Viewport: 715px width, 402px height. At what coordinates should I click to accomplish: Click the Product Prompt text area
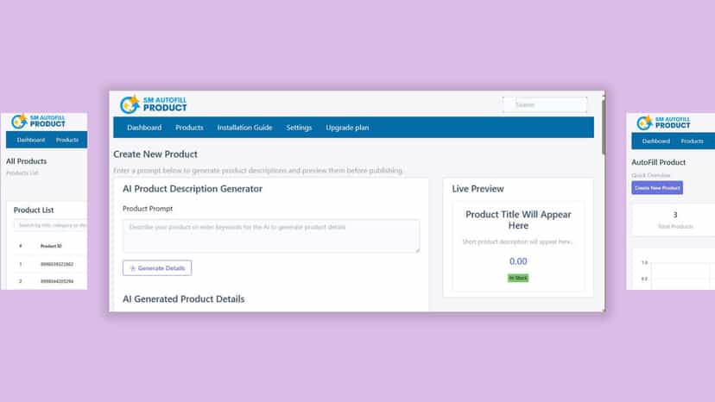coord(271,236)
